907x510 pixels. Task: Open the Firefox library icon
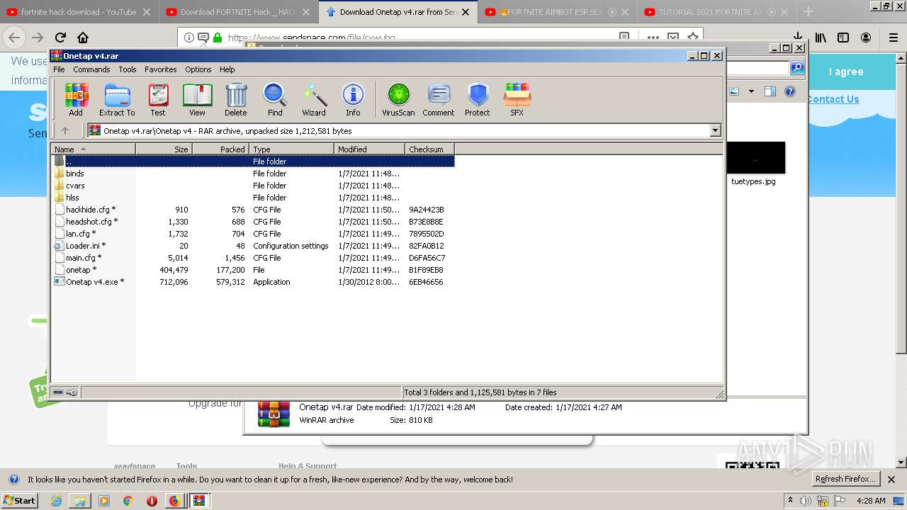[821, 38]
